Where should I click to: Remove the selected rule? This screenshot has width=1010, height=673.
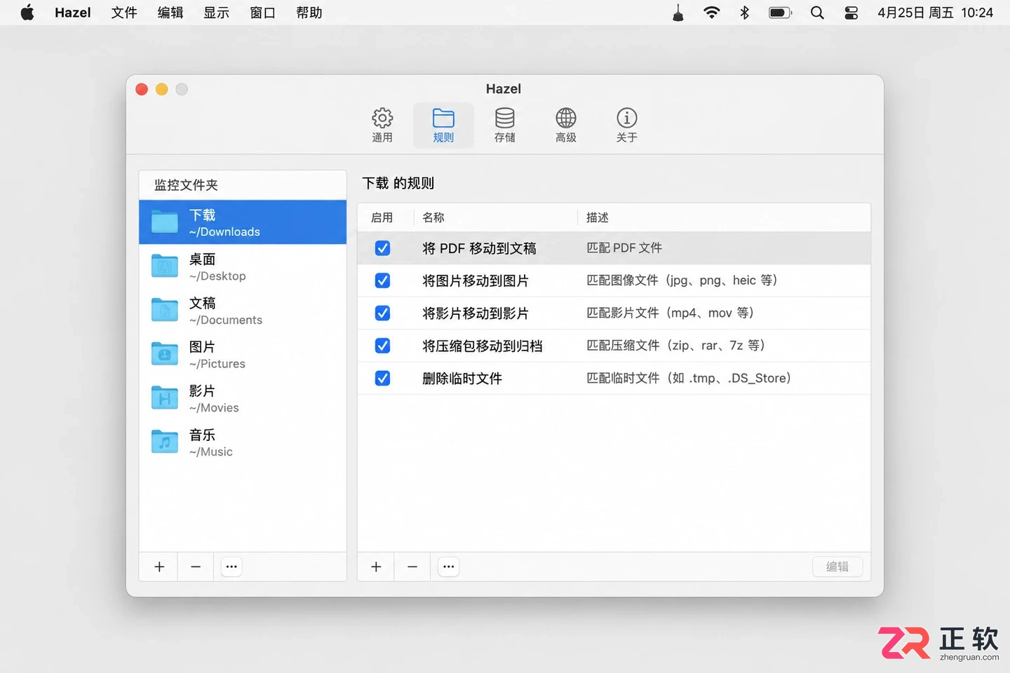[412, 566]
